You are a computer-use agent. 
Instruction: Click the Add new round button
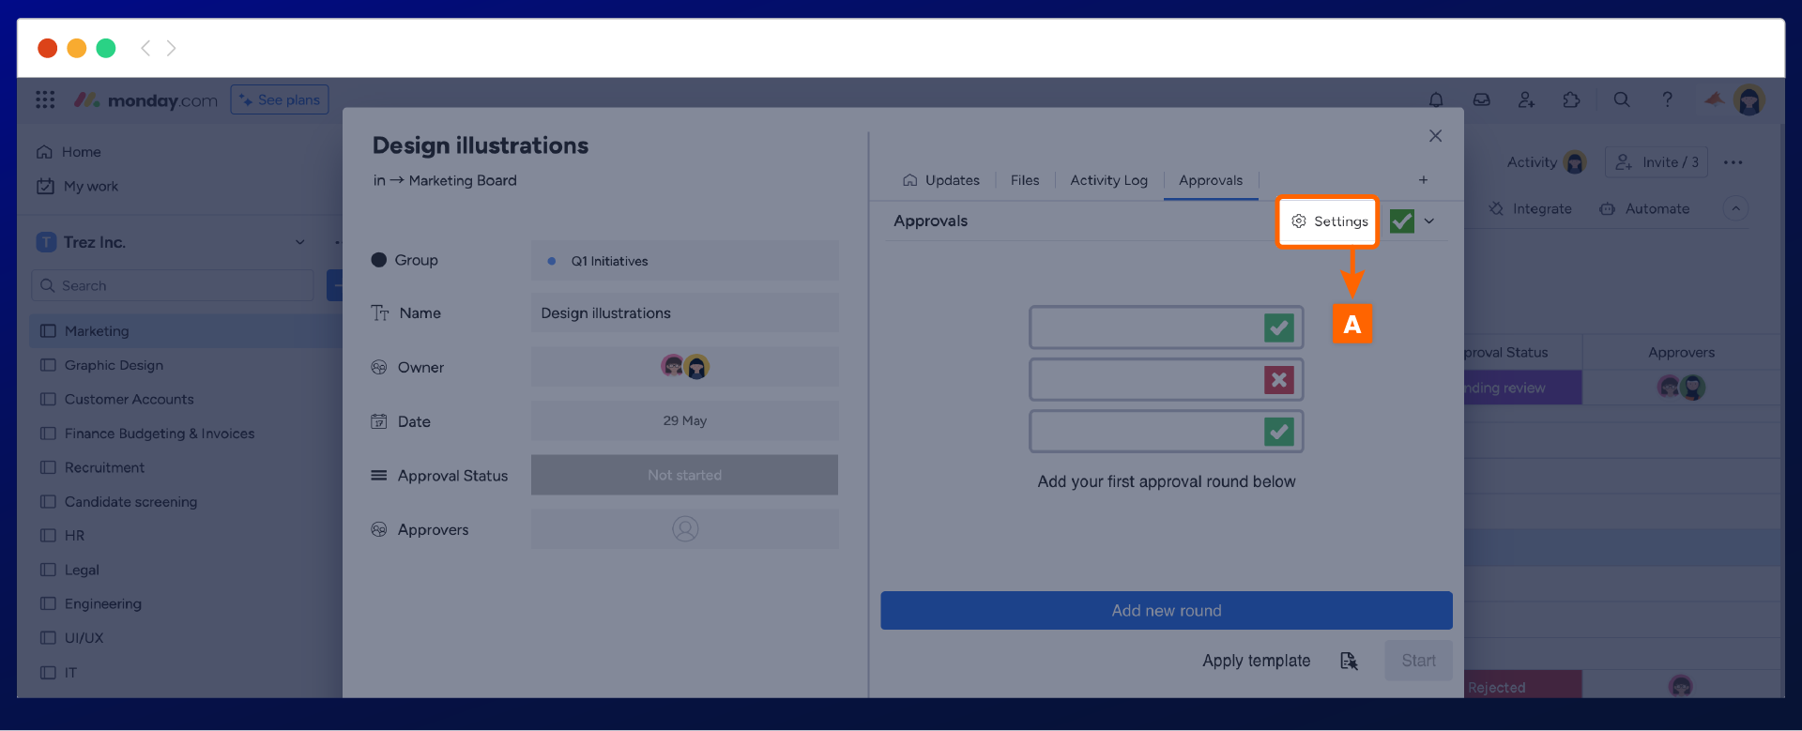click(x=1166, y=611)
